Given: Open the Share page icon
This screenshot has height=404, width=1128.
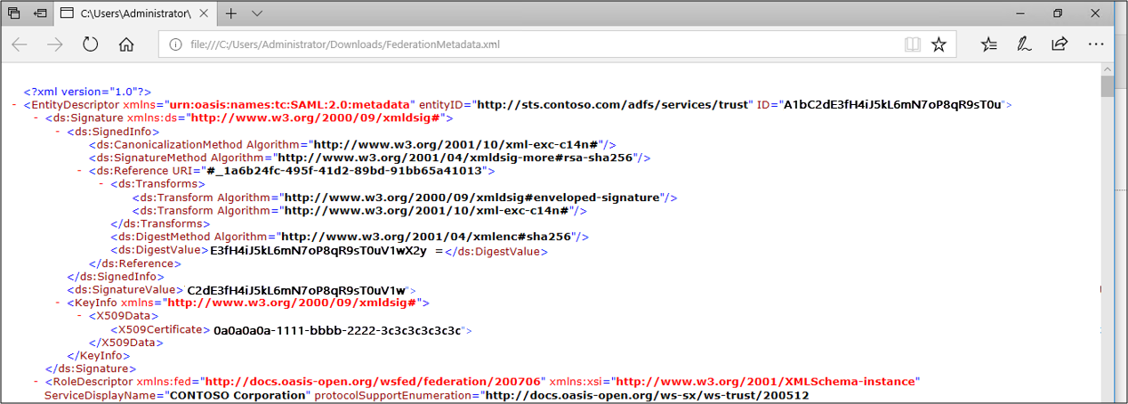Looking at the screenshot, I should pos(1059,44).
